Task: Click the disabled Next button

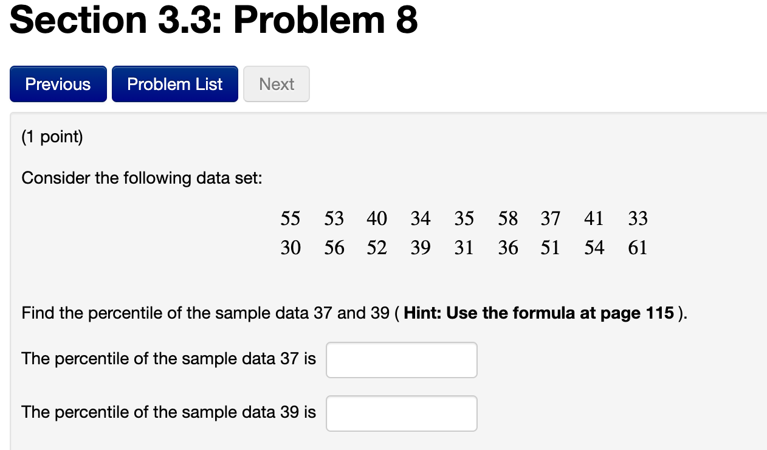Action: pyautogui.click(x=277, y=84)
